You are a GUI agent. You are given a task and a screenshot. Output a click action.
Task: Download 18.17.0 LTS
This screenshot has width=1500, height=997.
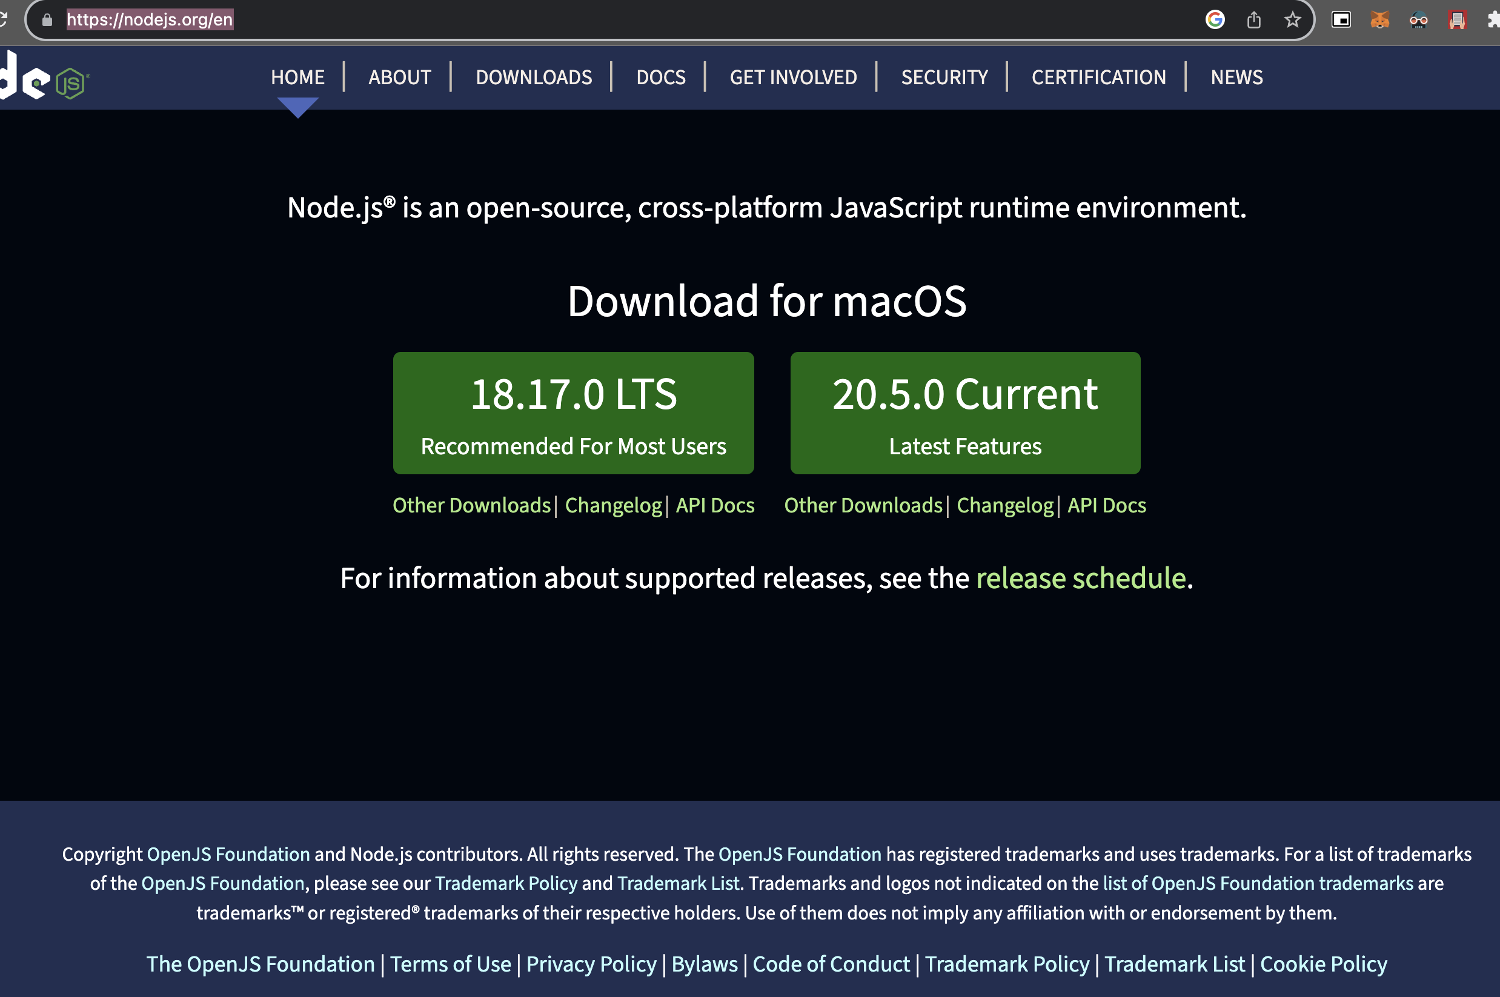[574, 412]
